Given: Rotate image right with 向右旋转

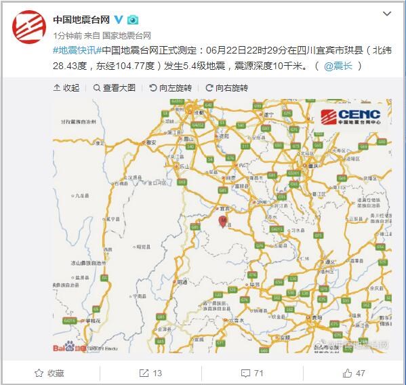Looking at the screenshot, I should (x=226, y=88).
